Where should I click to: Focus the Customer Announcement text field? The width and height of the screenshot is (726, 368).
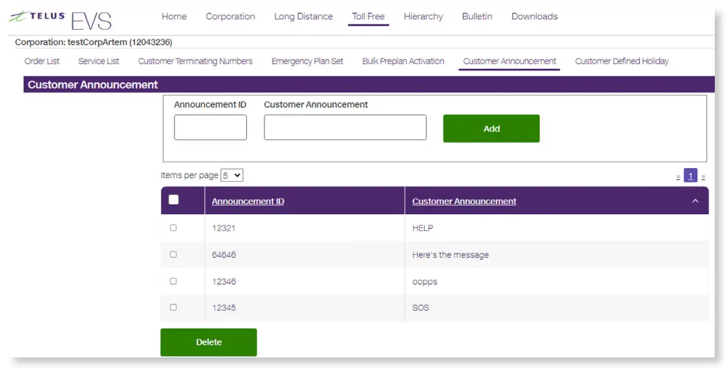point(345,128)
